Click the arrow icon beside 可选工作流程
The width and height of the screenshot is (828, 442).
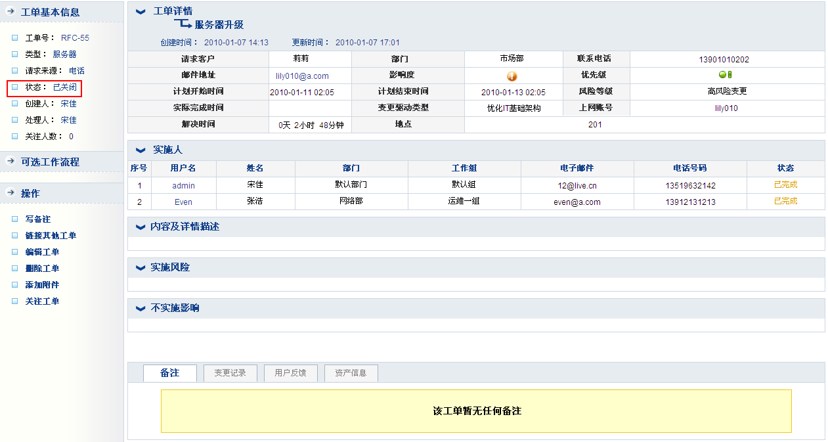pyautogui.click(x=10, y=162)
